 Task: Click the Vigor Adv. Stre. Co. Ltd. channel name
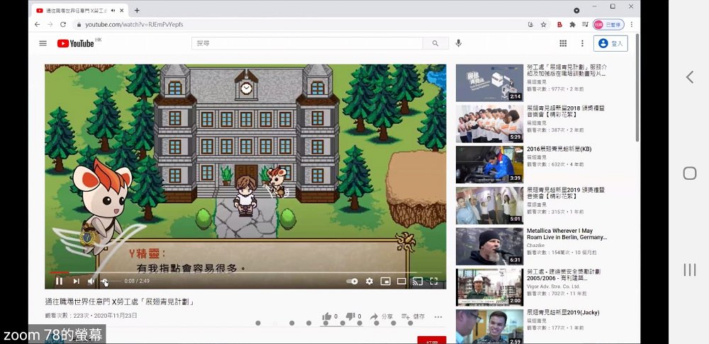tap(554, 287)
